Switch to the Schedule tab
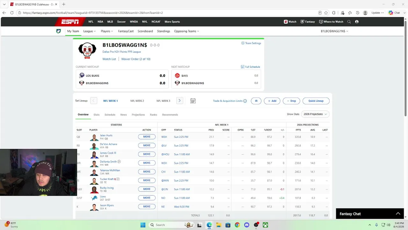Image resolution: width=408 pixels, height=230 pixels. pos(110,115)
